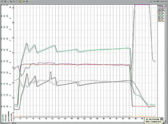Click the record dot toolbar icon

pos(24,2)
